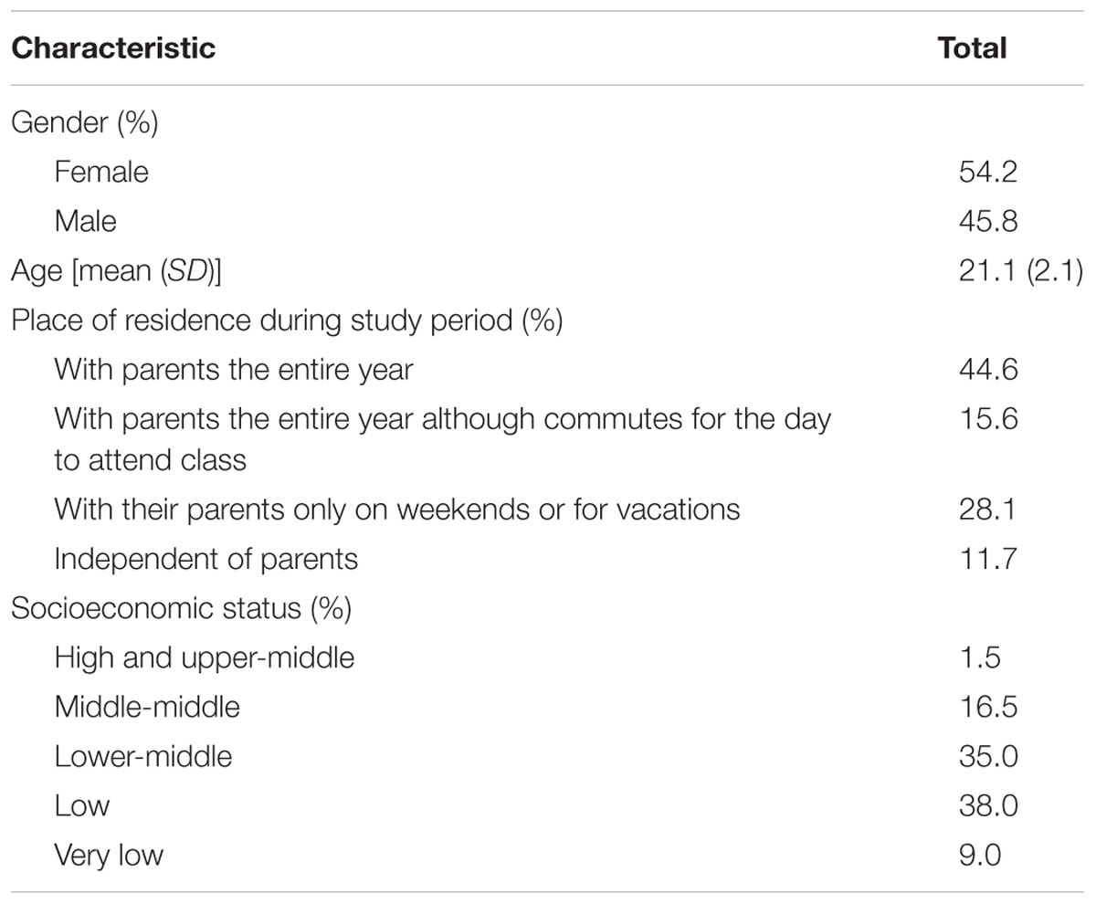Select the value 15.6
Screen dimensions: 1096x904
point(987,419)
